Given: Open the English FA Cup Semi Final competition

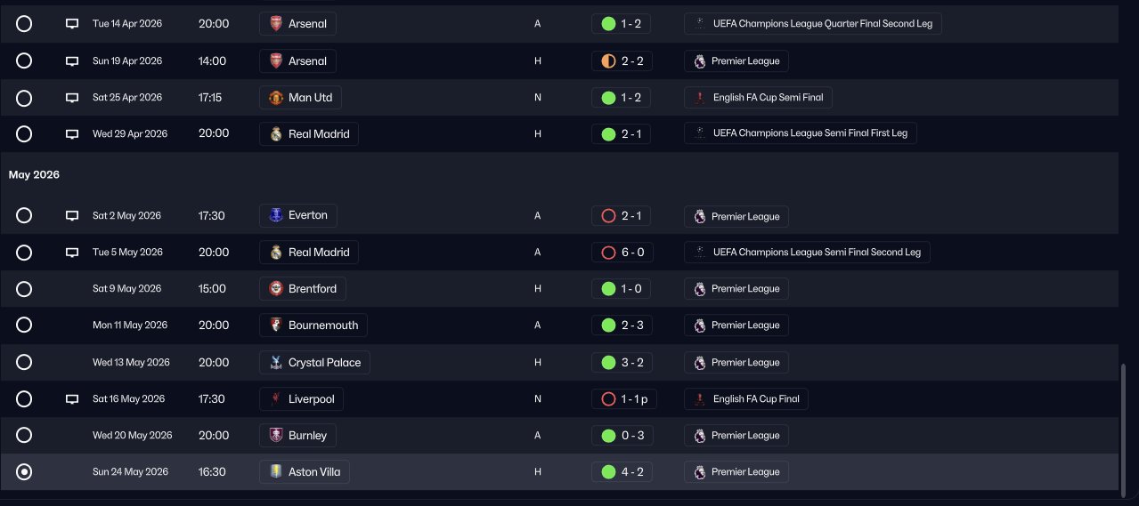Looking at the screenshot, I should [758, 98].
